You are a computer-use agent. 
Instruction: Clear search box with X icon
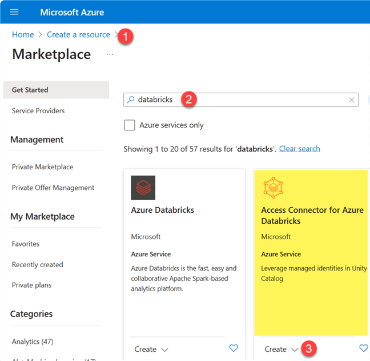(x=352, y=100)
